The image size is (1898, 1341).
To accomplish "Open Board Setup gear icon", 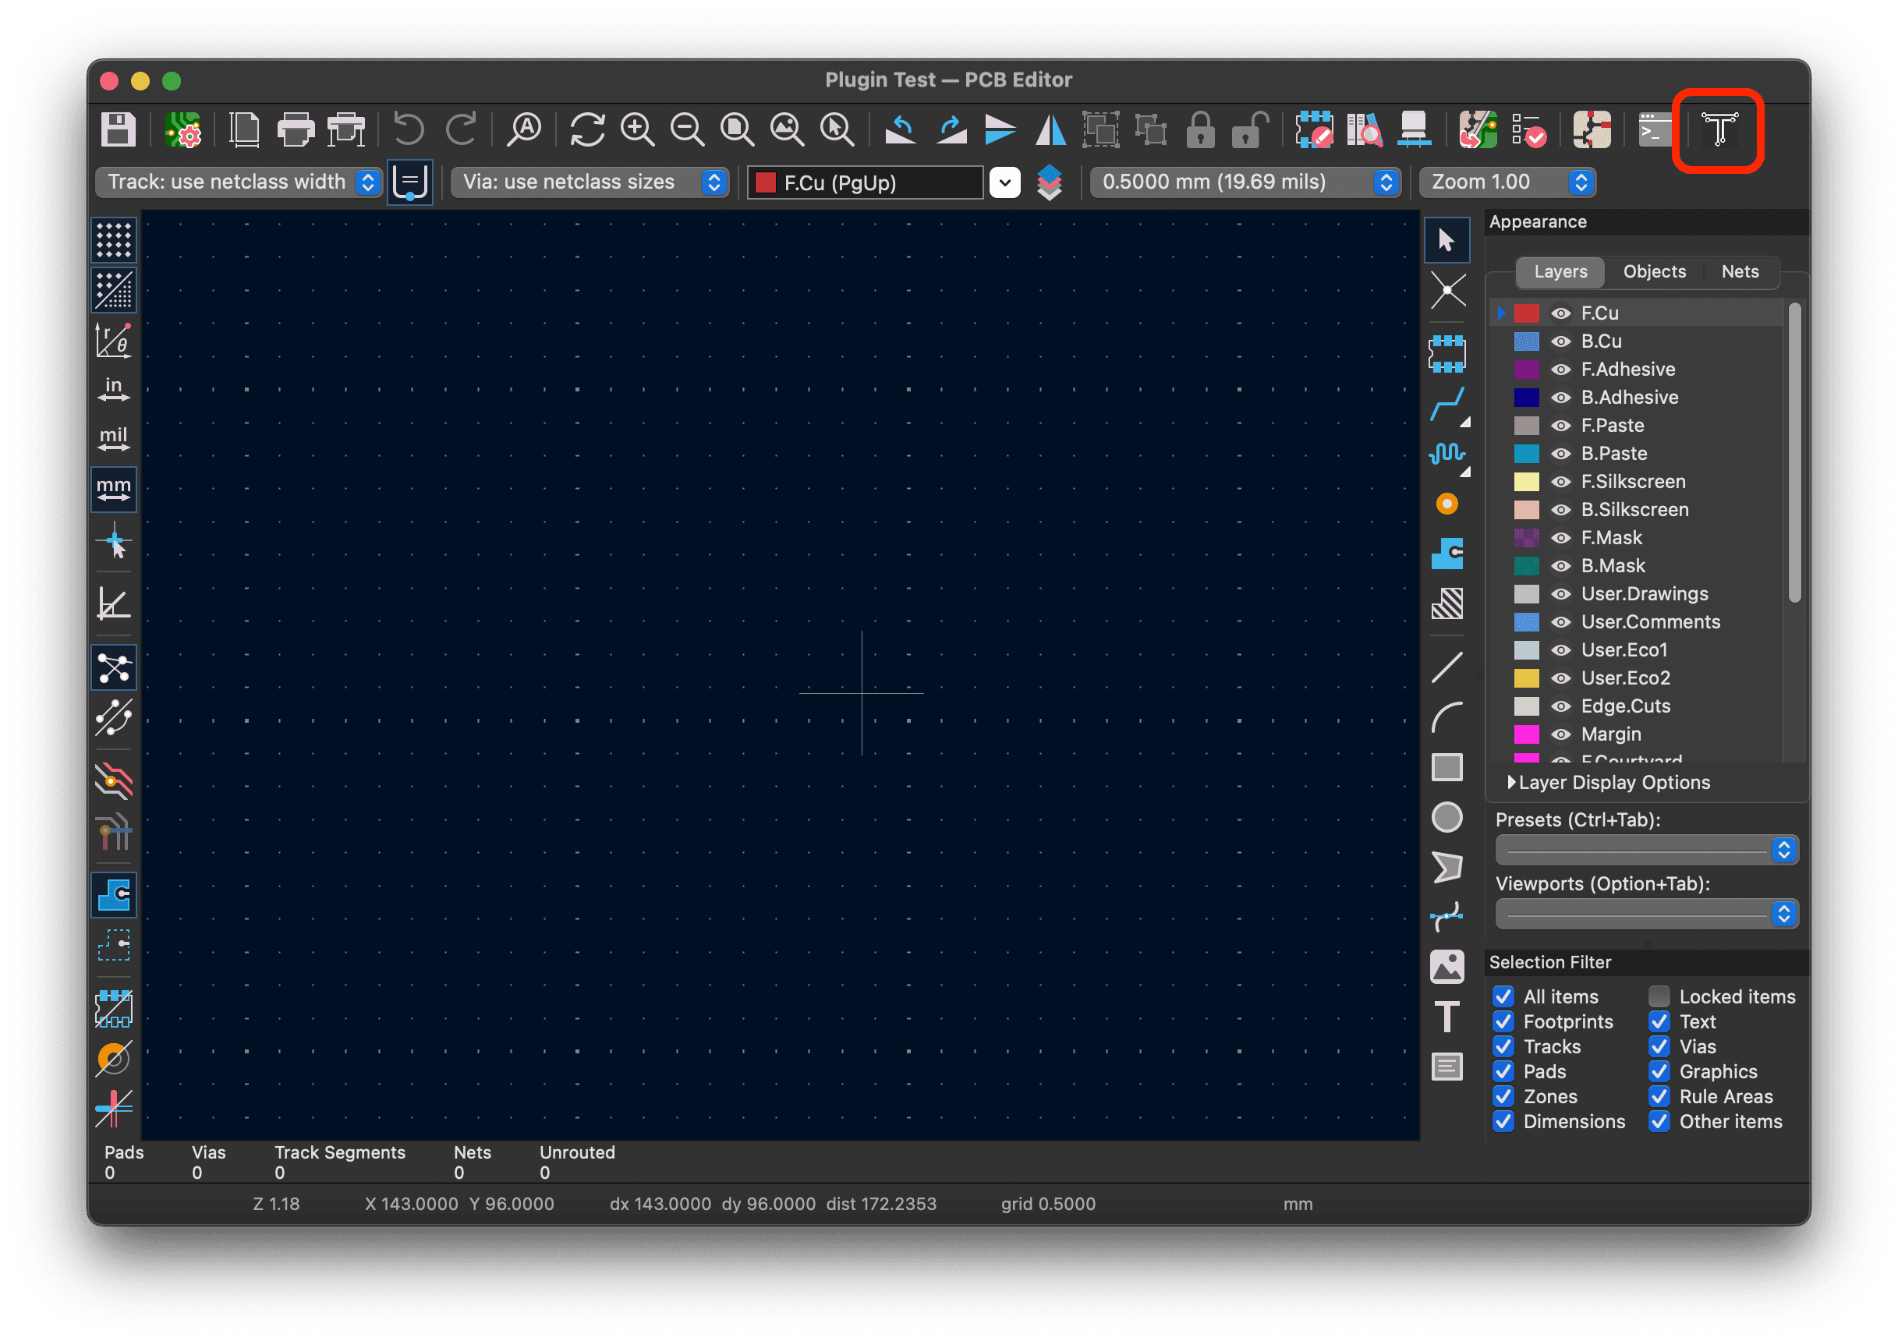I will [x=183, y=129].
